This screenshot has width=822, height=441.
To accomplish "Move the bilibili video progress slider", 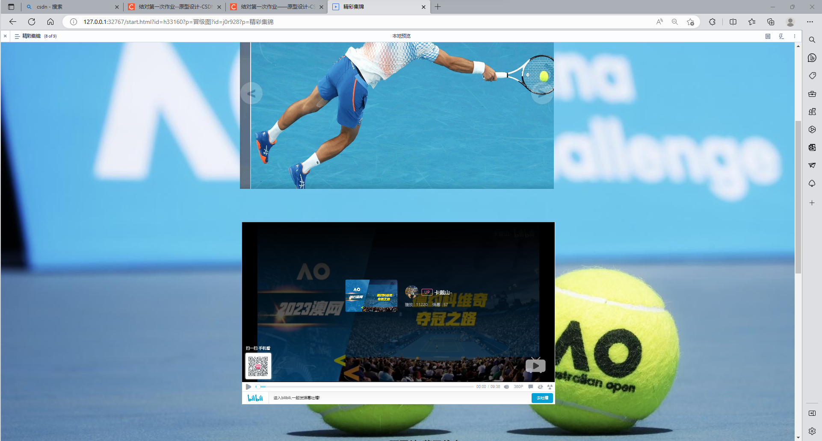I will (x=258, y=387).
